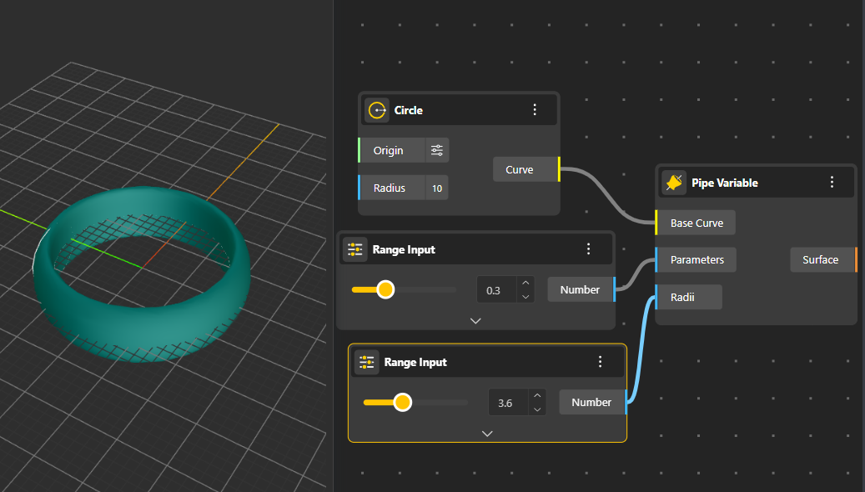Click the Curve output of Circle
The width and height of the screenshot is (865, 492).
(526, 169)
